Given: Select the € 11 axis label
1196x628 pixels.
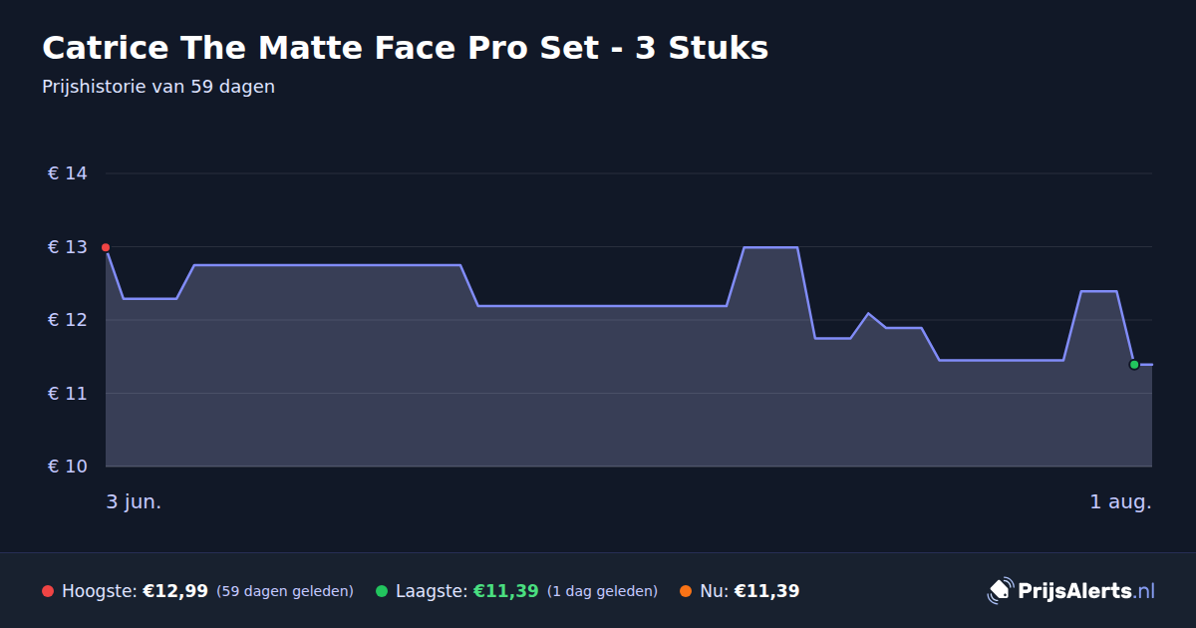Looking at the screenshot, I should [x=68, y=394].
